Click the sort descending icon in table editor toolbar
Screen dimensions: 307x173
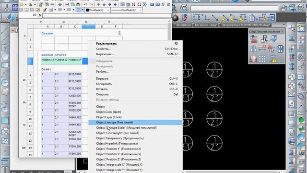[x=139, y=4]
